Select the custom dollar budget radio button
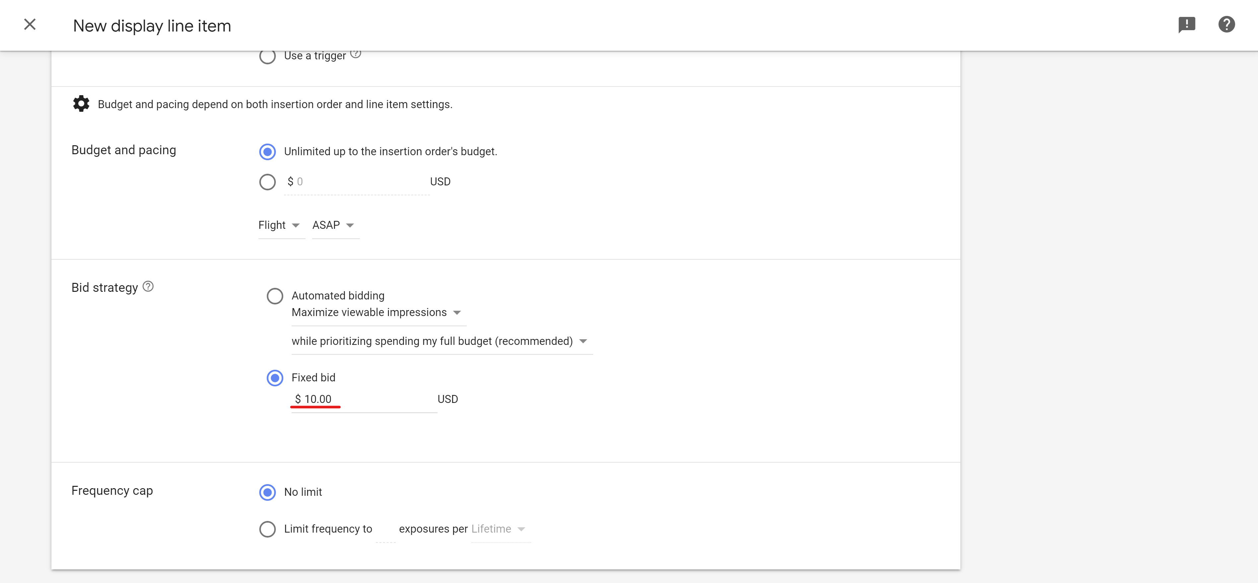Screen dimensions: 1258x583 [x=267, y=182]
